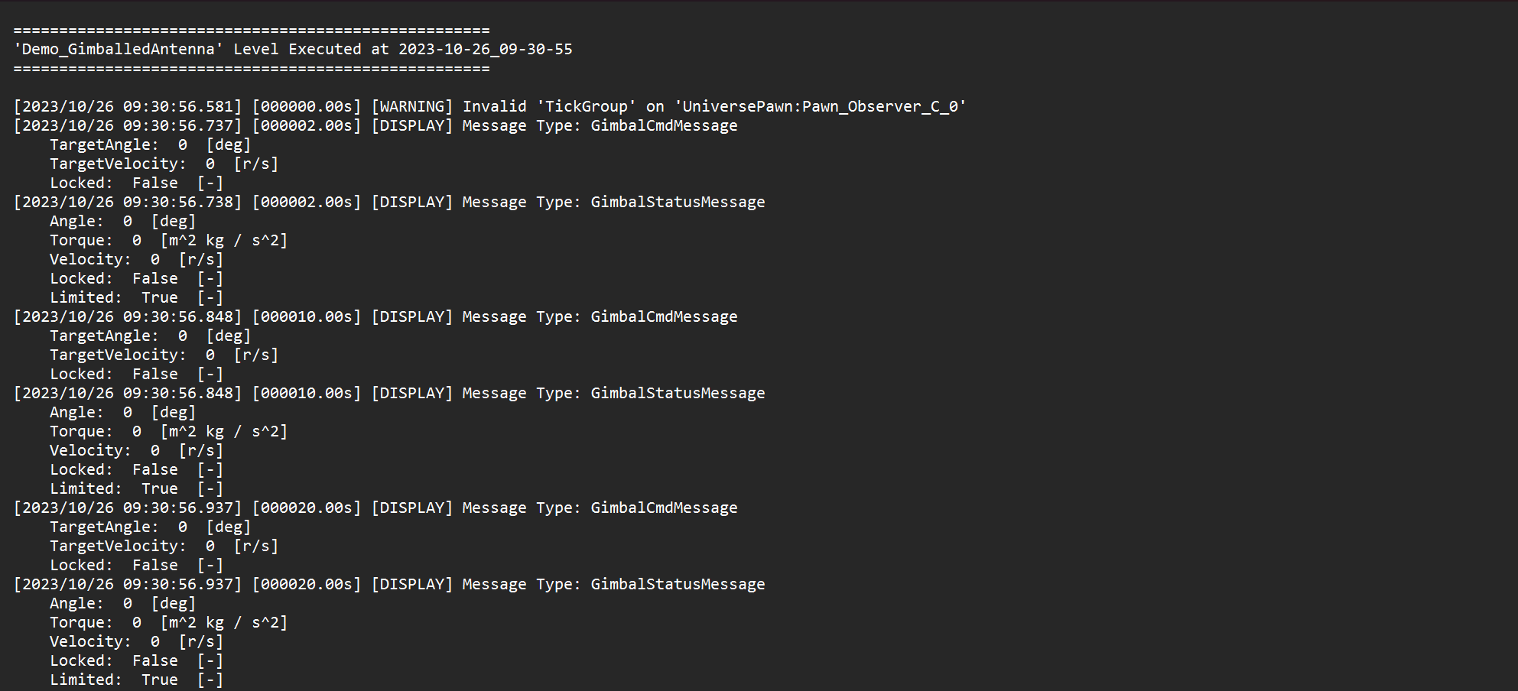The width and height of the screenshot is (1518, 691).
Task: Click the 09:30:56.737 timestamp
Action: click(x=181, y=126)
